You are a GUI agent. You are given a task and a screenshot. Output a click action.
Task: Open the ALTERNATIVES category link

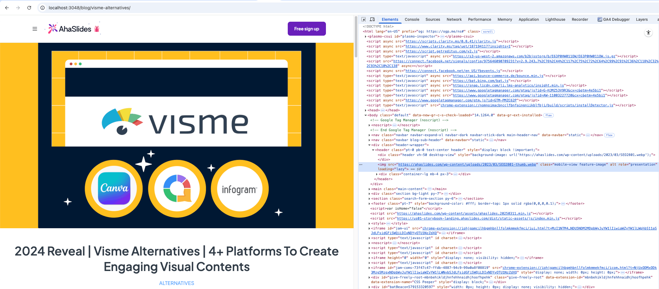pyautogui.click(x=177, y=283)
